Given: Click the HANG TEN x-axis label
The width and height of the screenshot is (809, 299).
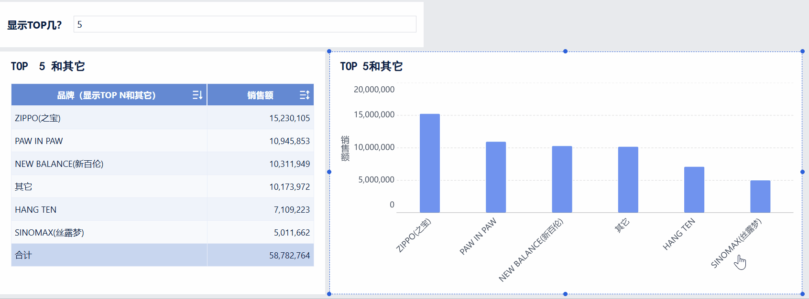Looking at the screenshot, I should [x=679, y=234].
